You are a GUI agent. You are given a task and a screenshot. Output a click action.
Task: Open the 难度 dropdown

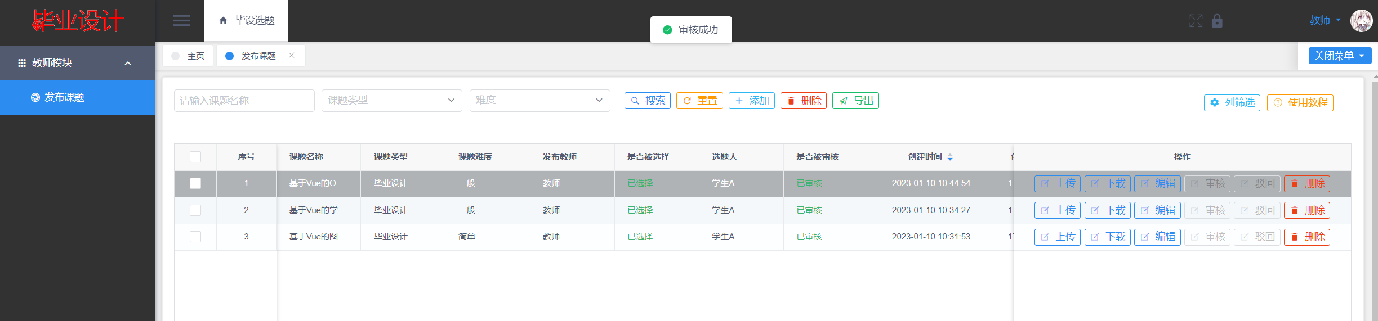tap(539, 101)
